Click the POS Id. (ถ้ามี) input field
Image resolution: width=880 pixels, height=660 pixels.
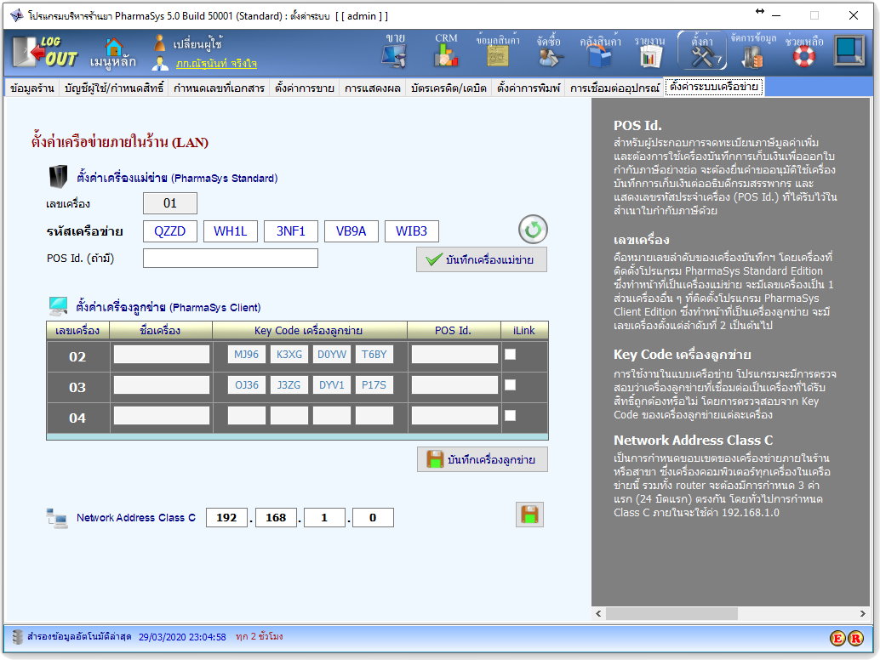231,258
